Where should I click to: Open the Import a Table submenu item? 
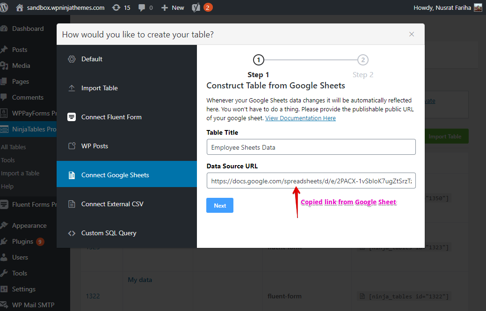point(20,173)
